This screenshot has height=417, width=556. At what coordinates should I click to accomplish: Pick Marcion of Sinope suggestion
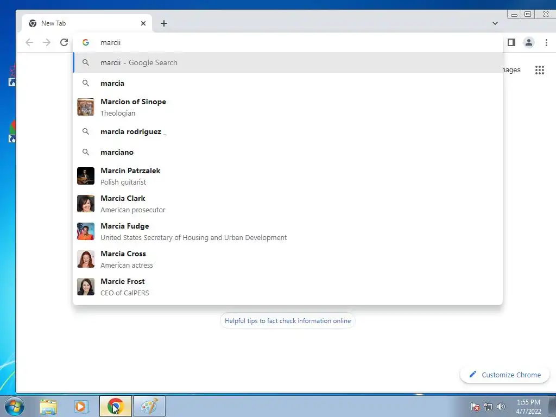click(288, 107)
